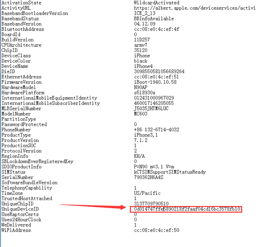
Task: Click the DieID value
Action: 159,72
